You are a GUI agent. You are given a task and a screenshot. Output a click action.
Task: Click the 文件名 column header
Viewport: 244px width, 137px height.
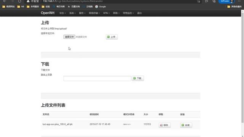coord(46,114)
